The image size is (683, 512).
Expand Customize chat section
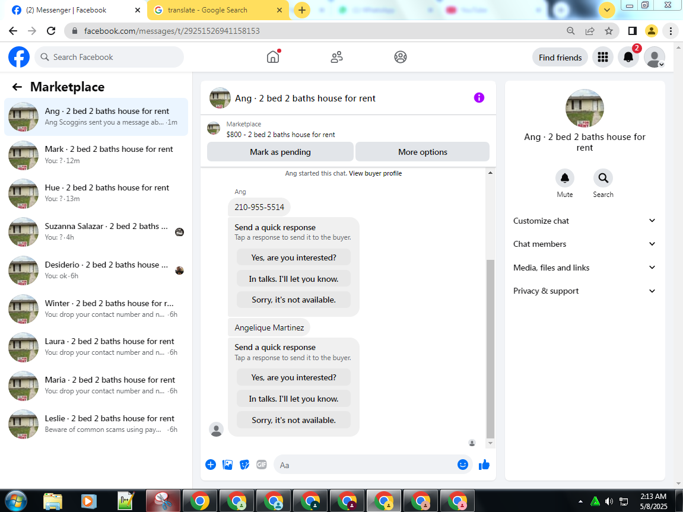(584, 221)
